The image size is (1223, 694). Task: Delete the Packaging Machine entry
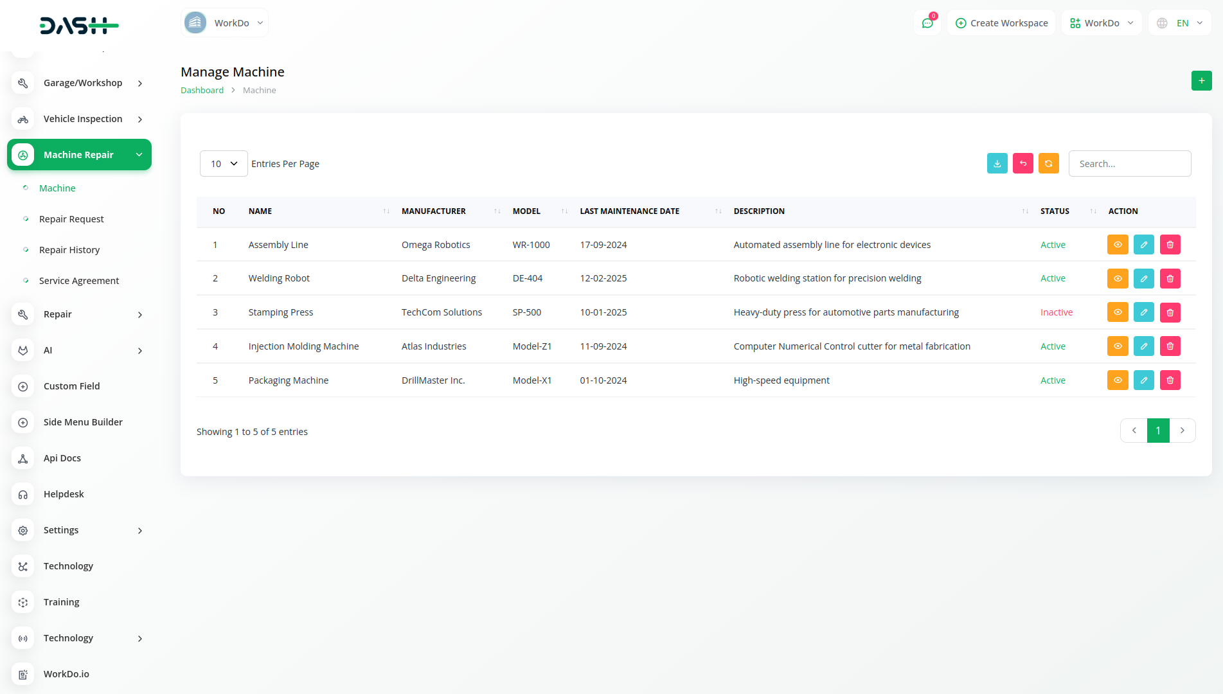pos(1170,380)
